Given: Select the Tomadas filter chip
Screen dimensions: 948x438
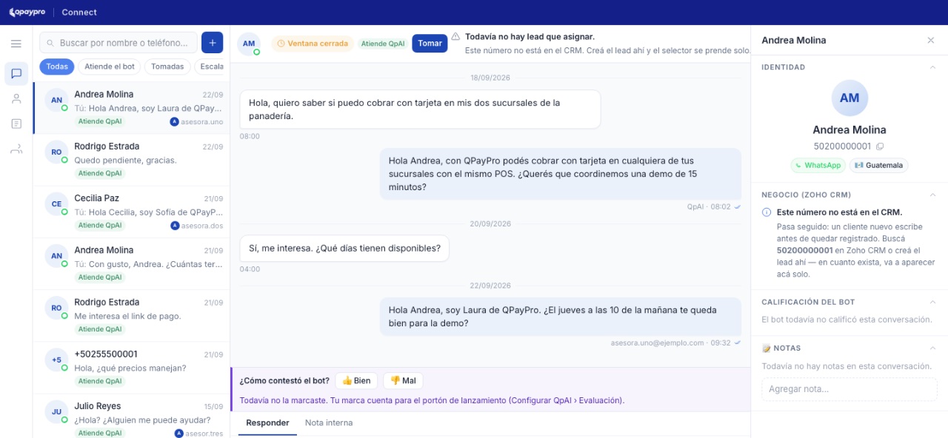Looking at the screenshot, I should click(x=167, y=67).
